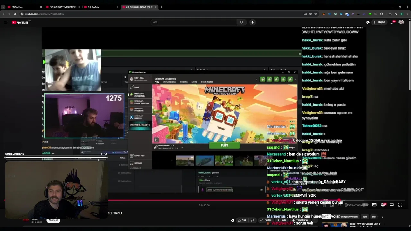Click the green PLAY button in launcher
This screenshot has height=231, width=411.
(224, 145)
